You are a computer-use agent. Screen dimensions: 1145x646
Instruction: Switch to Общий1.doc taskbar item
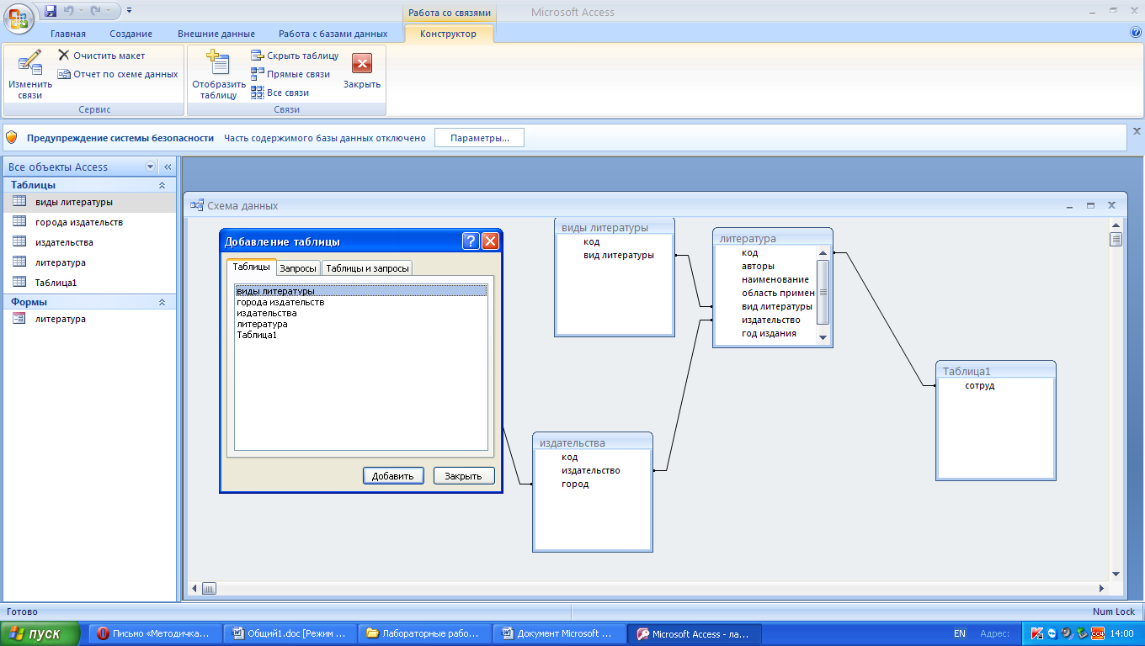(290, 633)
